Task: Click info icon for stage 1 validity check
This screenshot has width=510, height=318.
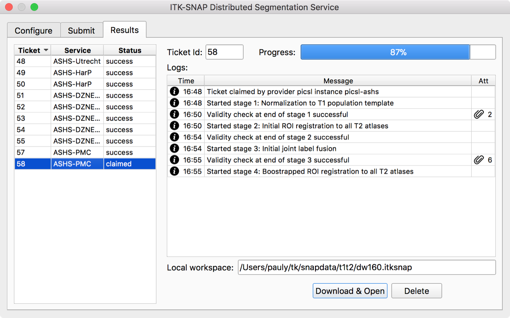Action: pyautogui.click(x=174, y=114)
